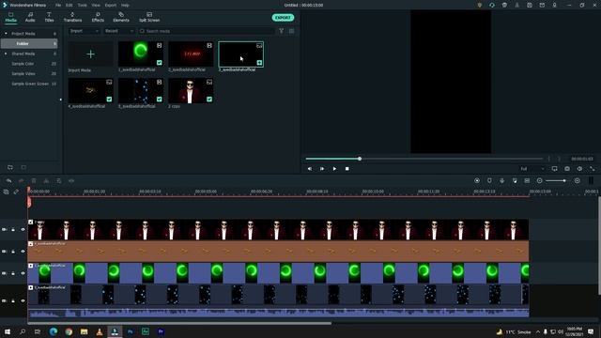
Task: Open the Edit menu
Action: click(x=69, y=6)
